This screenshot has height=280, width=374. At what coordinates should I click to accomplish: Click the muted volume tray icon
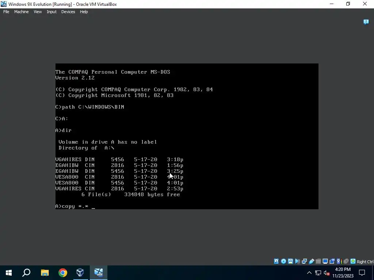coord(327,273)
